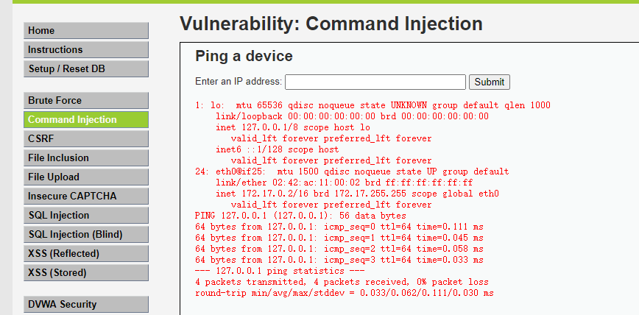Open the Insecure CAPTCHA page
This screenshot has width=639, height=315.
pyautogui.click(x=85, y=196)
